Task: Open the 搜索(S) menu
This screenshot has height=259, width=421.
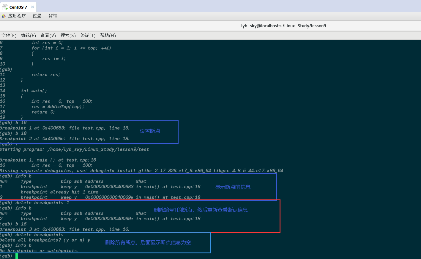Action: tap(68, 35)
